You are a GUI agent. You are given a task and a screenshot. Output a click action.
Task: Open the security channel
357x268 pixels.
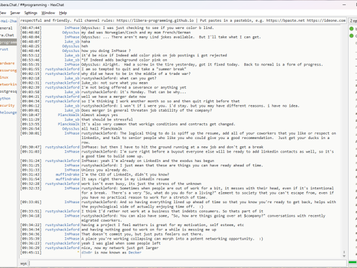click(7, 105)
